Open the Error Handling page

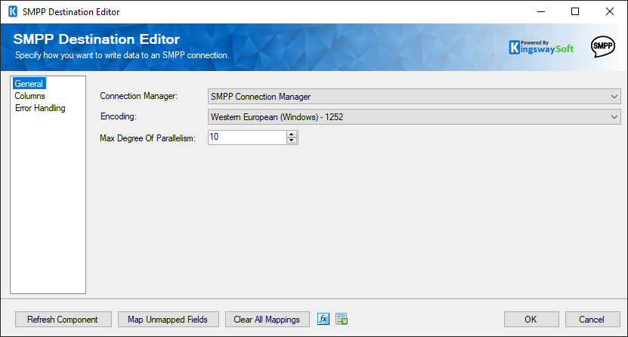(40, 108)
